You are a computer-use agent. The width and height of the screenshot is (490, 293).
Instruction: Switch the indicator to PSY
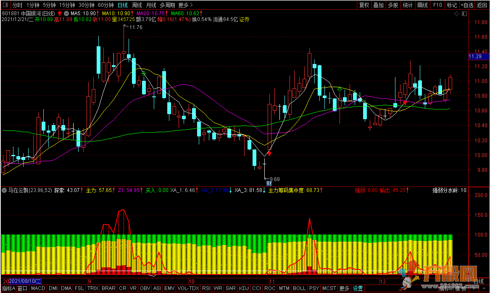click(314, 288)
